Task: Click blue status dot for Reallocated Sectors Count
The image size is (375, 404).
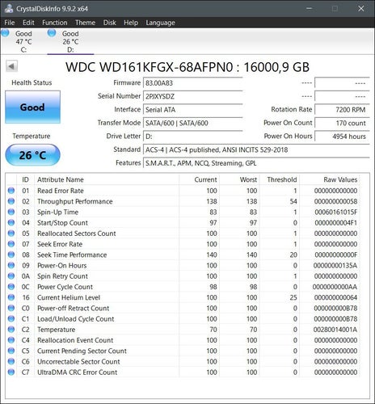Action: (11, 234)
